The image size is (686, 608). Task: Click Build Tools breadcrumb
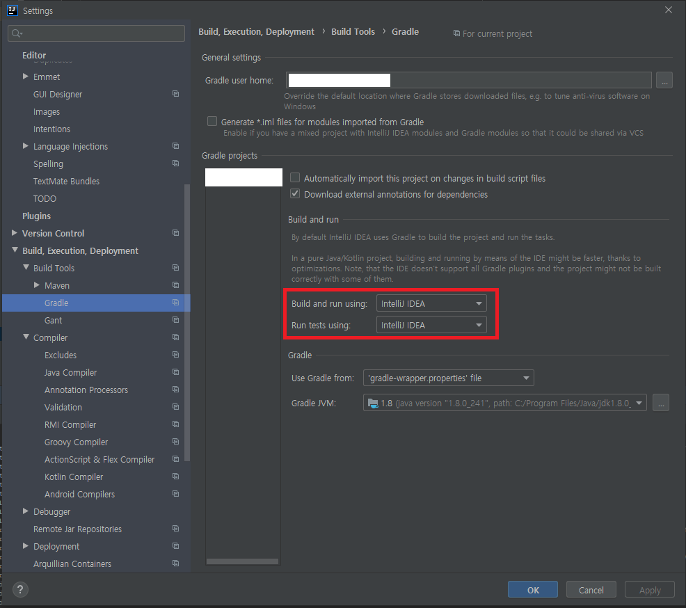(x=353, y=31)
